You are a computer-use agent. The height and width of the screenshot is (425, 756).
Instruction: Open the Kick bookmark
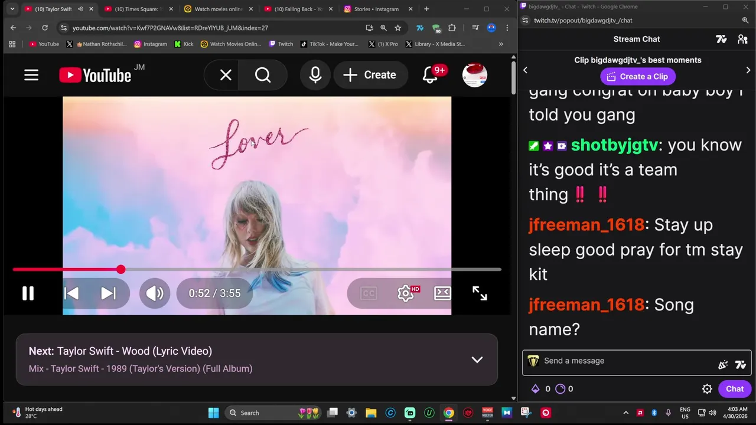184,44
